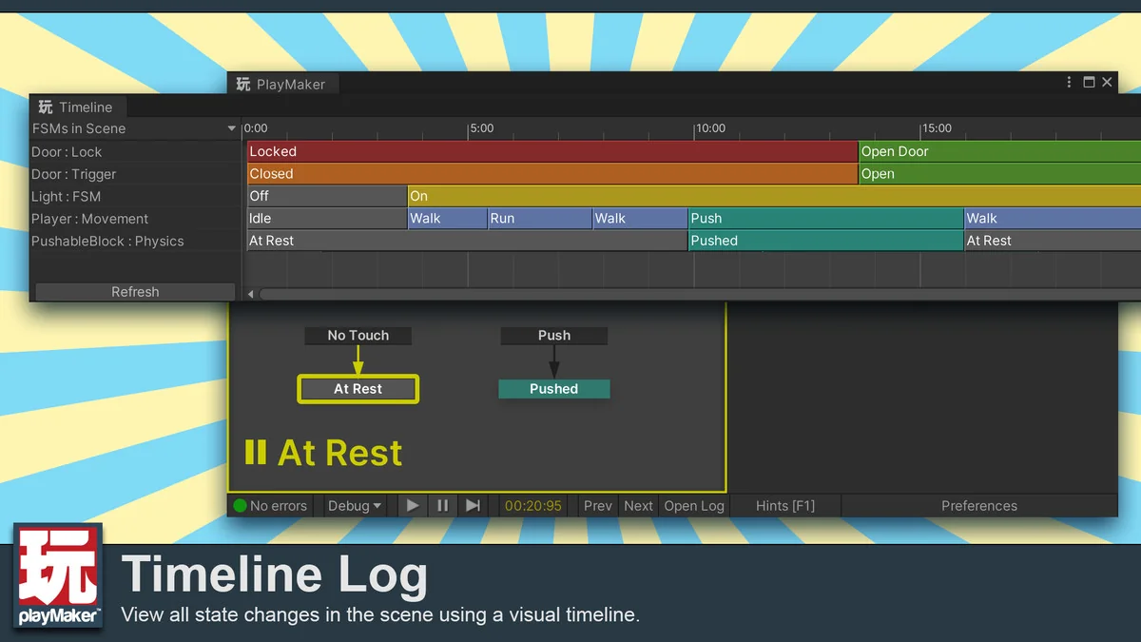Click the Step forward icon
Screen dimensions: 1141x642
pyautogui.click(x=473, y=506)
